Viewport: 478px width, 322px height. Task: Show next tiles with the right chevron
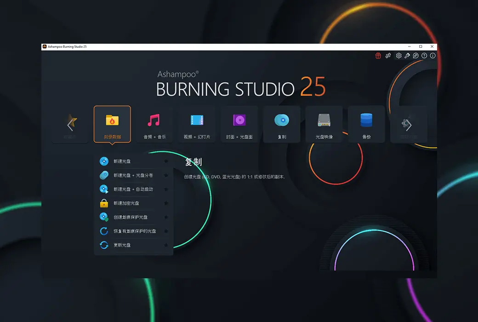pyautogui.click(x=409, y=126)
